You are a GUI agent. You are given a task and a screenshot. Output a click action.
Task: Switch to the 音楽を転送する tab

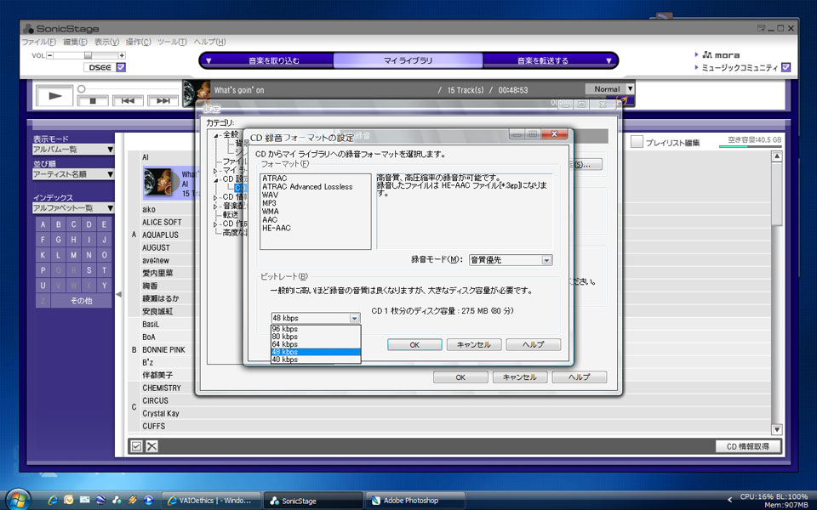[x=542, y=60]
